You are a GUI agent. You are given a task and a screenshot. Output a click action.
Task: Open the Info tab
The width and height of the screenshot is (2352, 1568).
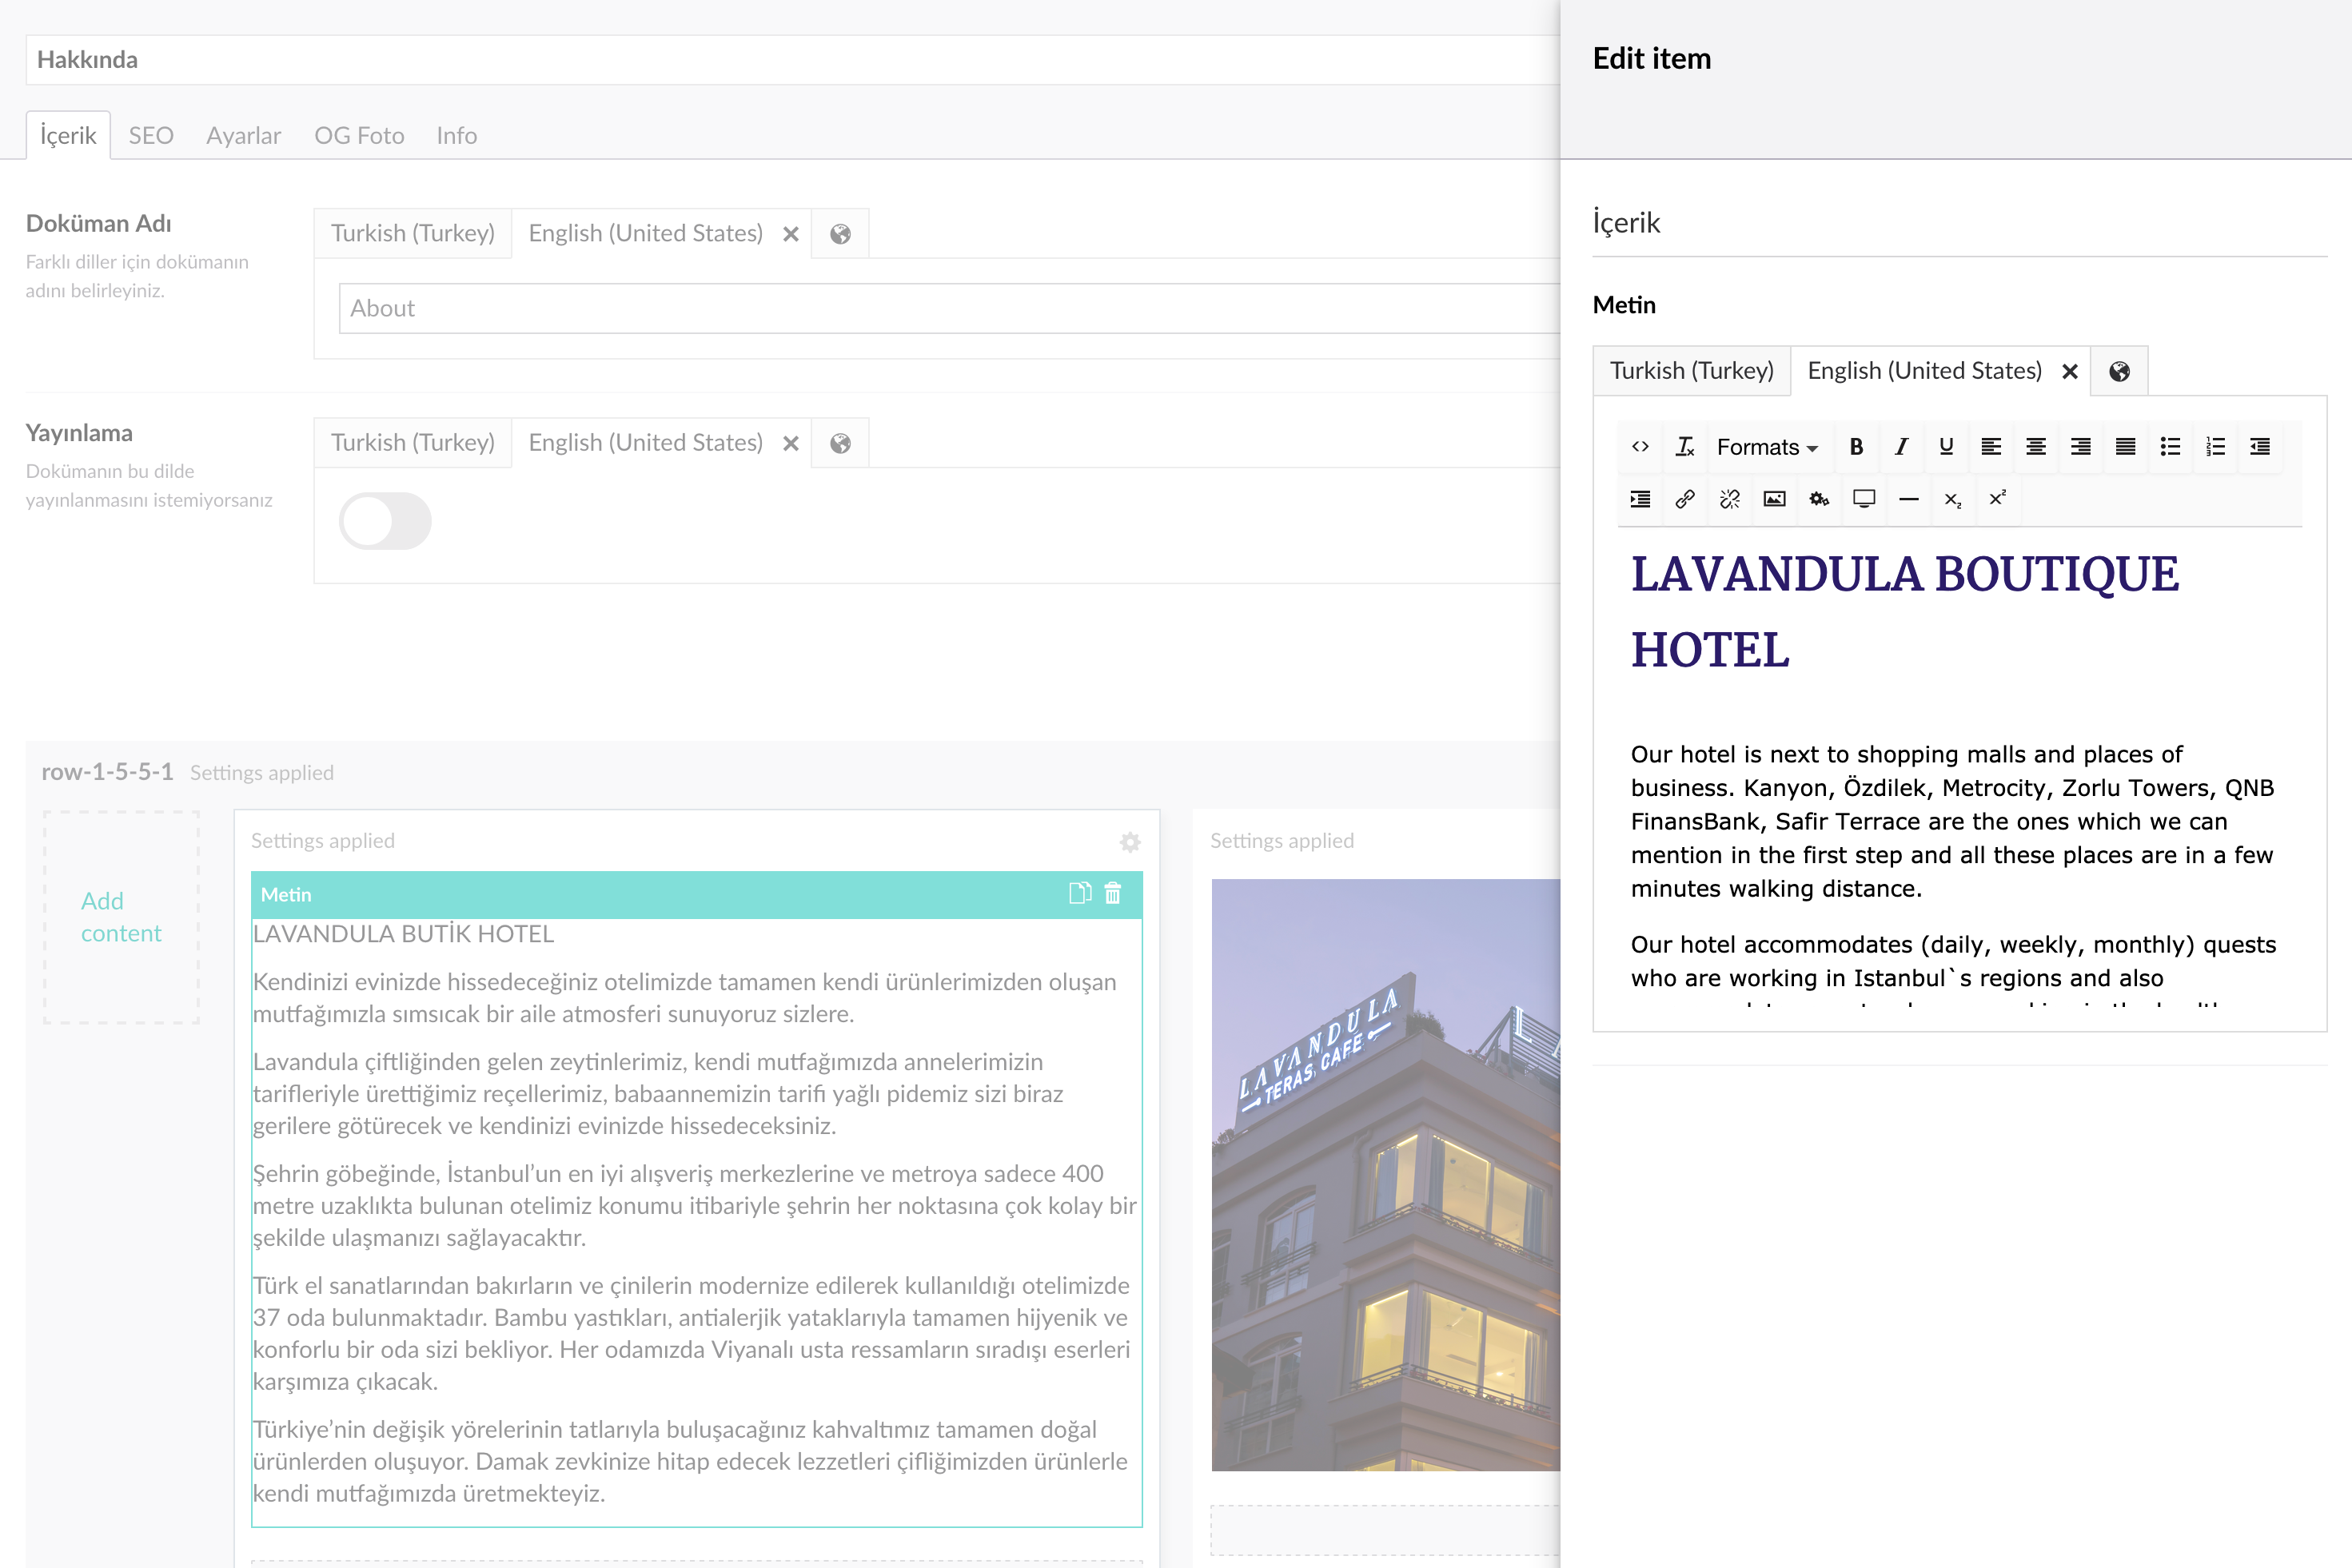coord(456,135)
